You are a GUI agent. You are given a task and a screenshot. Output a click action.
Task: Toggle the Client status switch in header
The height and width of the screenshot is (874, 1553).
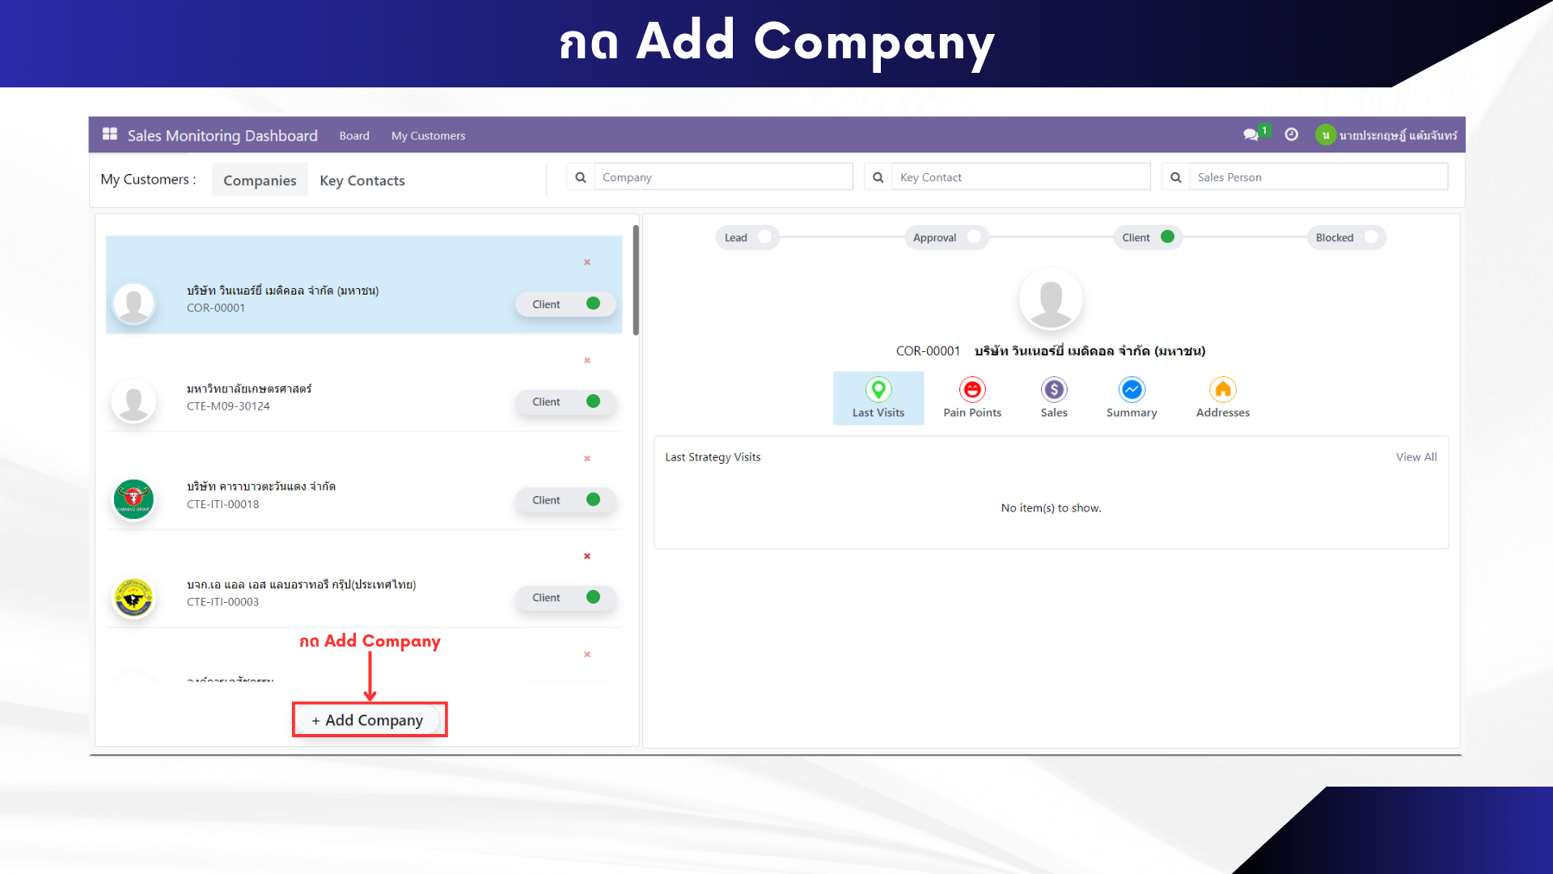1167,237
